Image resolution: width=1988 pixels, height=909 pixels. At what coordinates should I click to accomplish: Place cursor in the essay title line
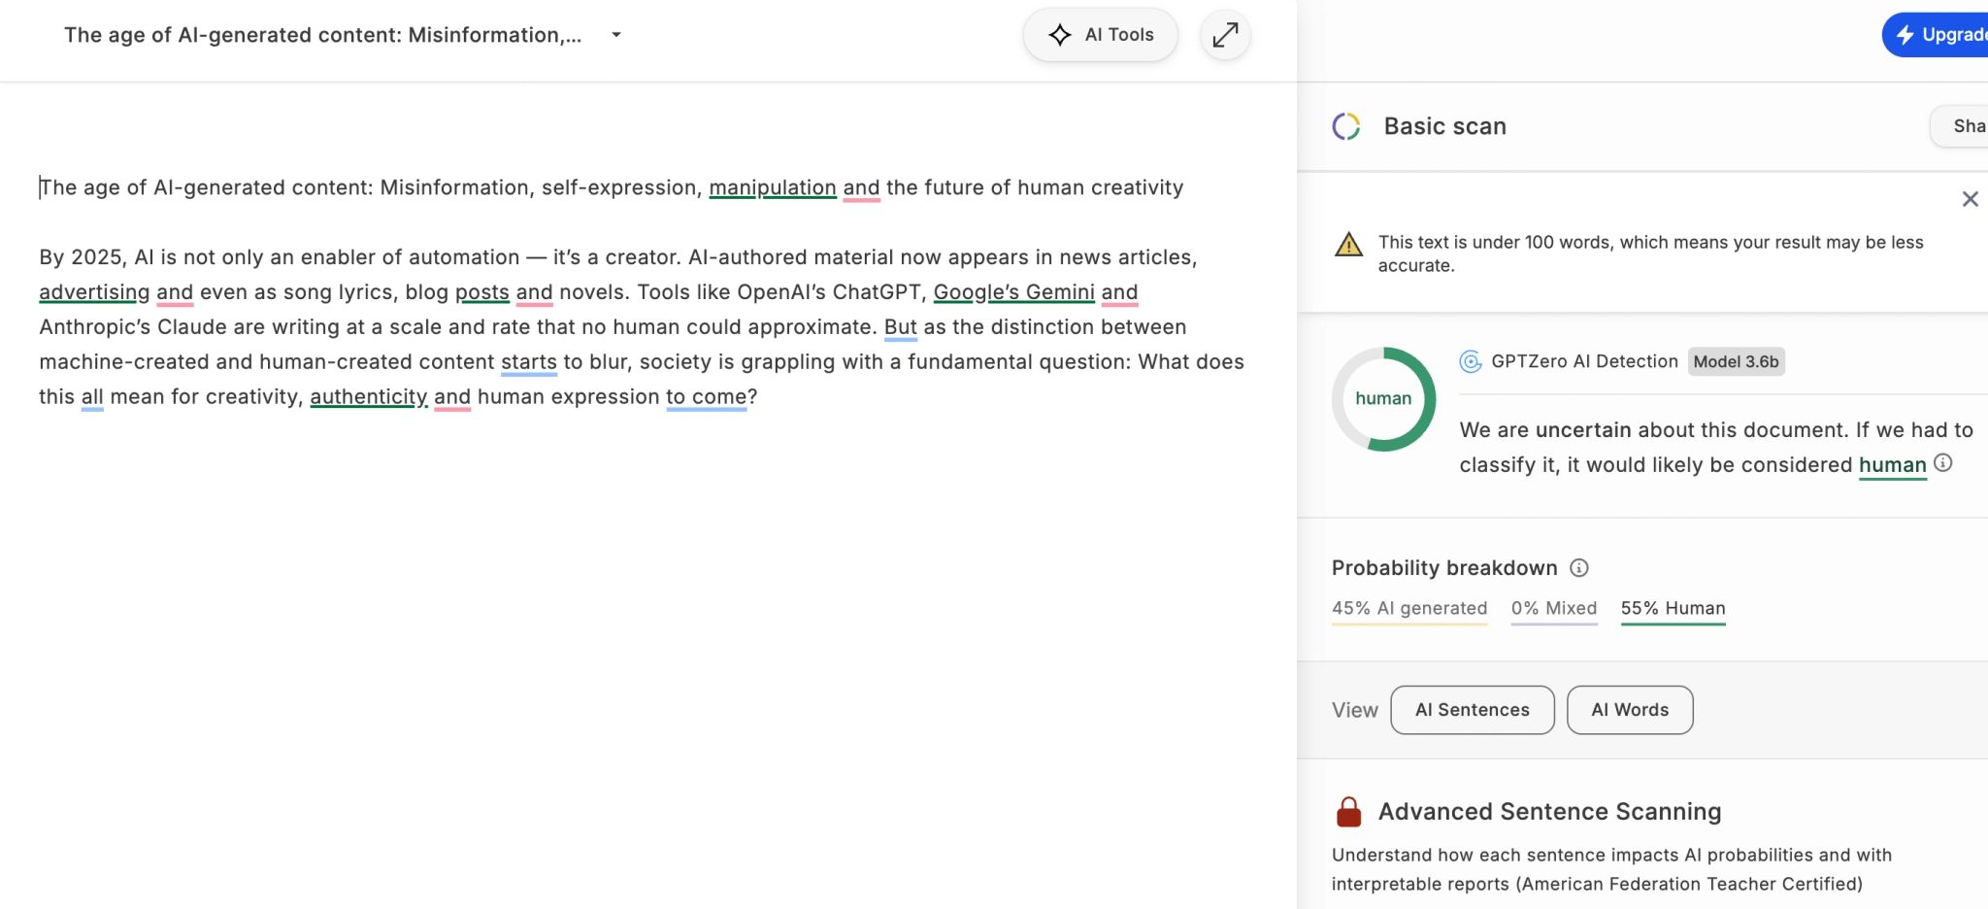[612, 187]
